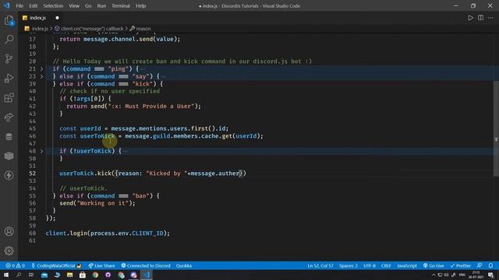Open the Windows Start menu
Image resolution: width=499 pixels, height=280 pixels.
pyautogui.click(x=6, y=275)
